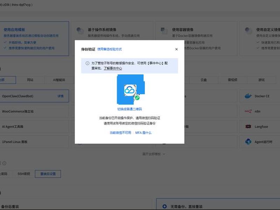
Task: Select the 备份后重装 option
Action: click(x=10, y=206)
